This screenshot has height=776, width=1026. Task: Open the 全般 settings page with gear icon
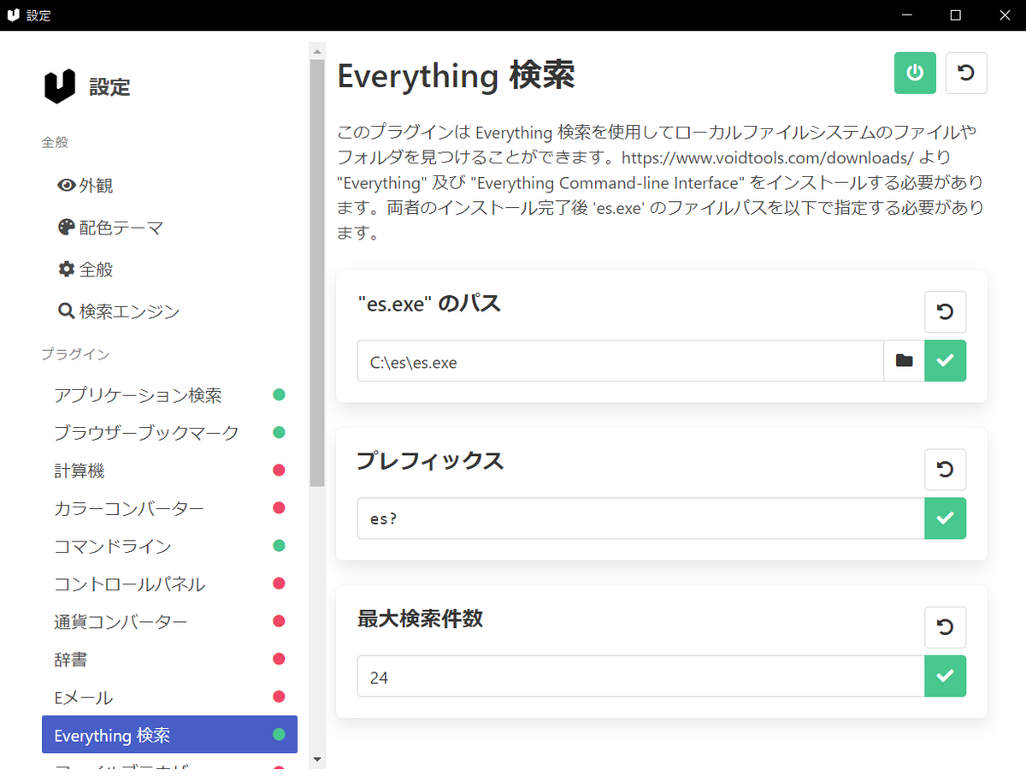click(x=169, y=270)
